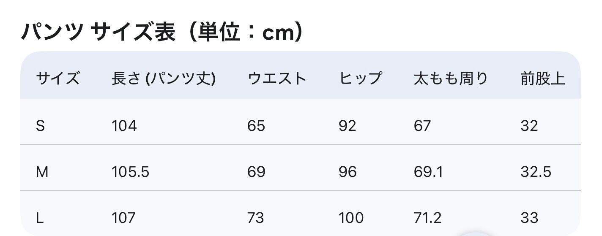Image resolution: width=602 pixels, height=236 pixels.
Task: Select the 太もも周り column header
Action: (451, 79)
